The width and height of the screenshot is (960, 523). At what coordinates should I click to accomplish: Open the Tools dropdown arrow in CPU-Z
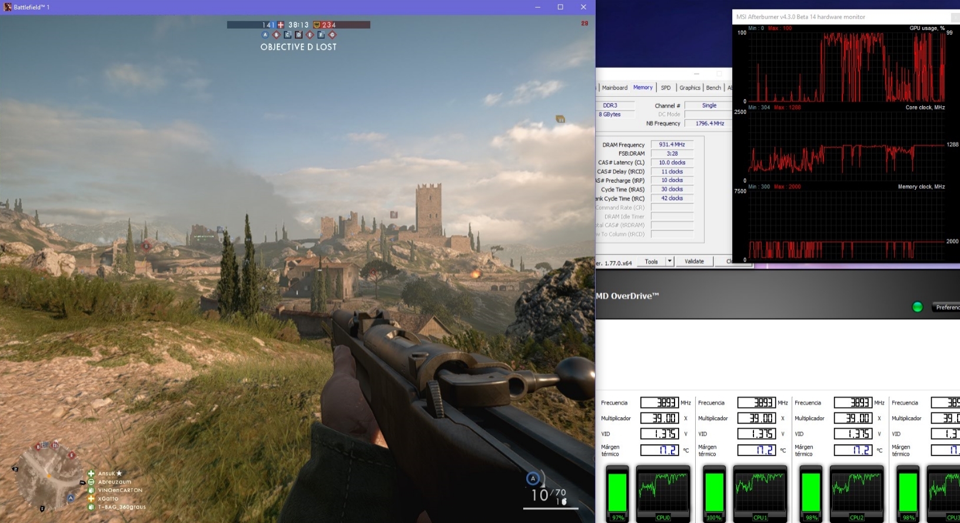[x=669, y=261]
